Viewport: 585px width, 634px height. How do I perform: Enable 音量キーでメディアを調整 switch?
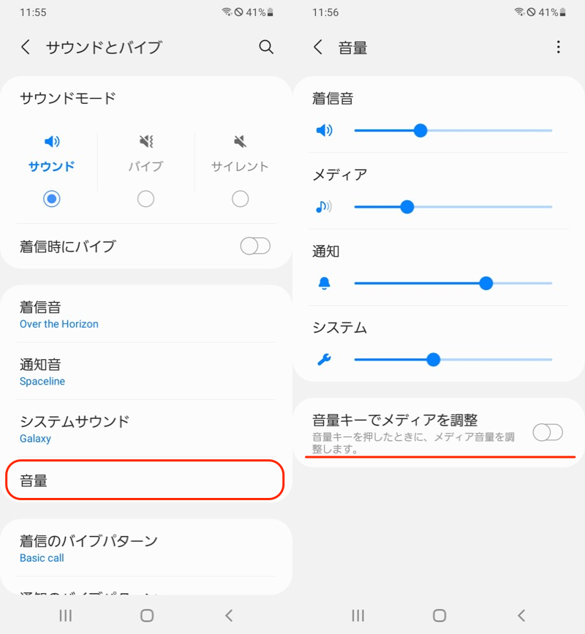point(548,432)
